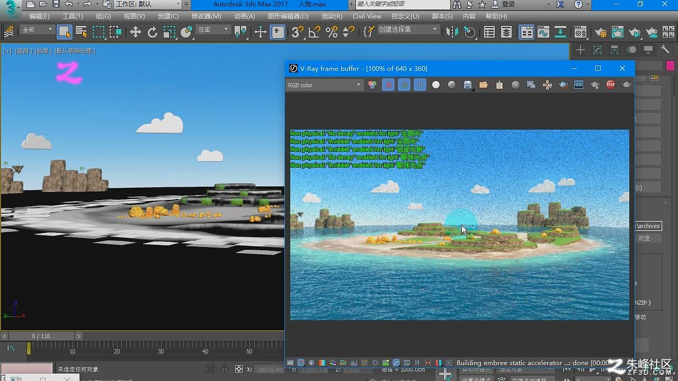Switch to RGB channels in V-Ray buffer
The width and height of the screenshot is (678, 381).
click(372, 85)
